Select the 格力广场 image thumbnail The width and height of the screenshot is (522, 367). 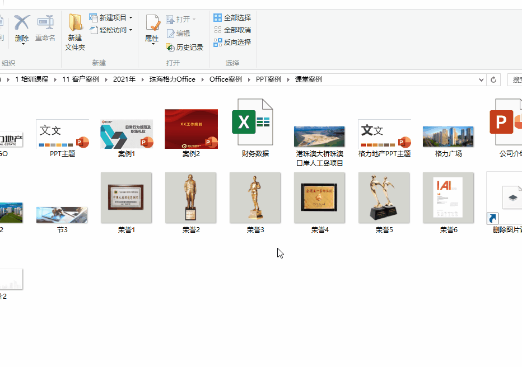tap(449, 142)
